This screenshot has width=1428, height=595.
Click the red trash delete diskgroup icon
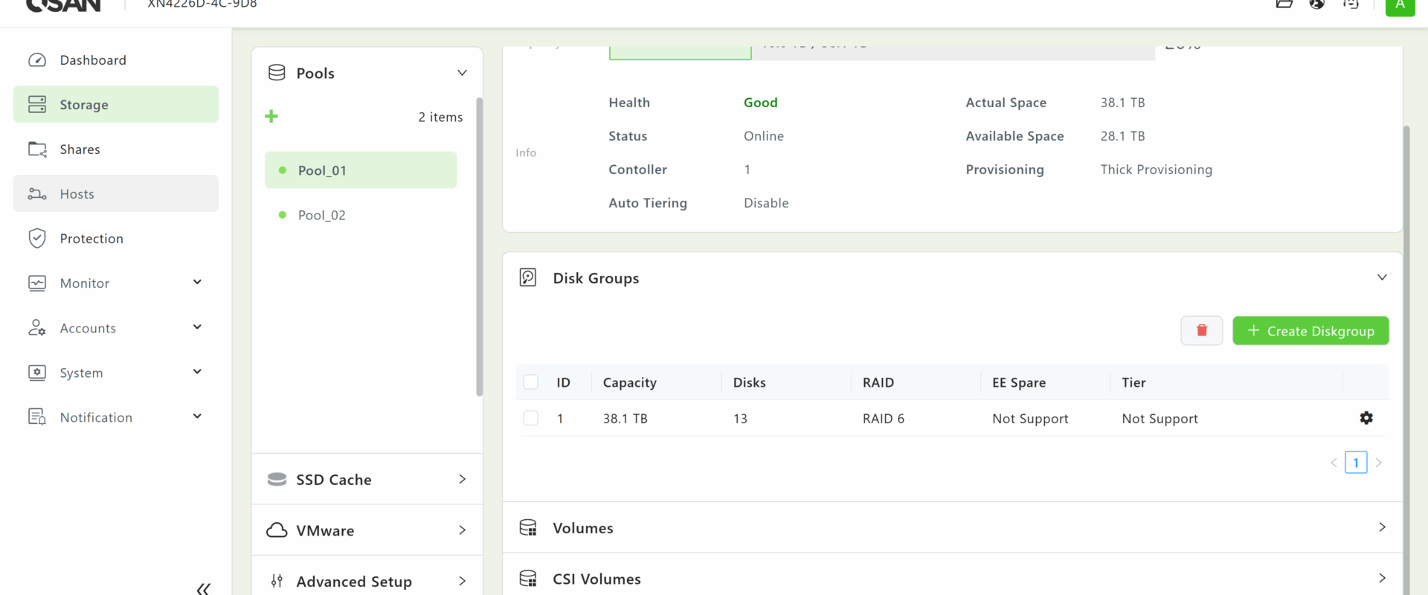[x=1201, y=331]
